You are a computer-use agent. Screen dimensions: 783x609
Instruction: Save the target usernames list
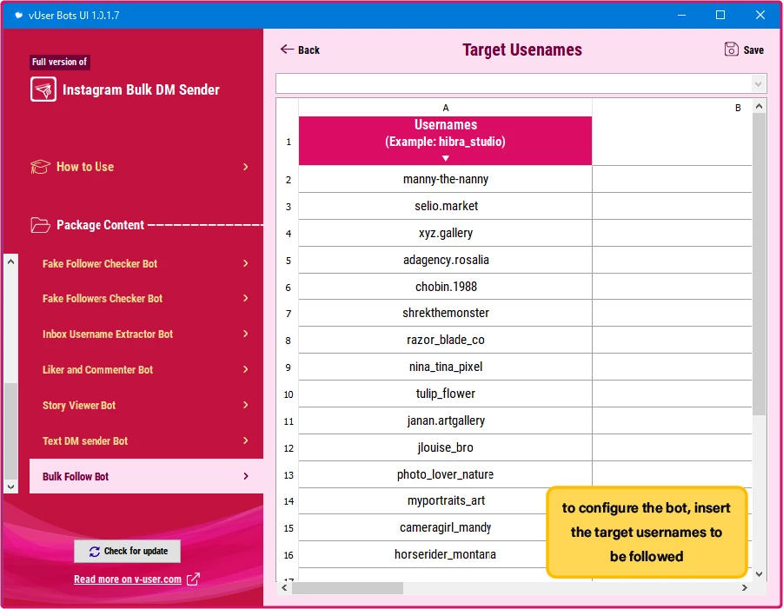pyautogui.click(x=744, y=50)
